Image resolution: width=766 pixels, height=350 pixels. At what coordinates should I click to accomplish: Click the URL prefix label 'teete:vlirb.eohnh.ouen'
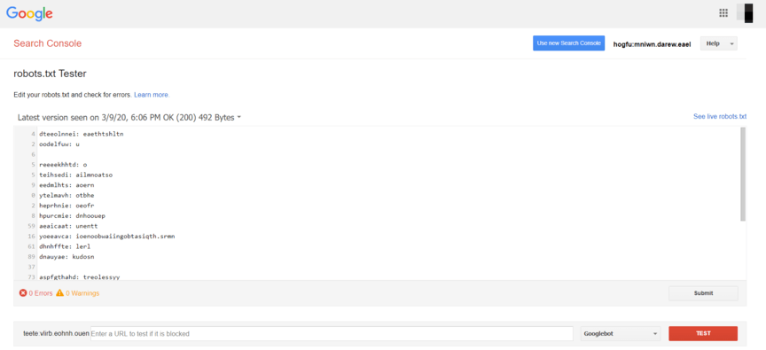56,333
